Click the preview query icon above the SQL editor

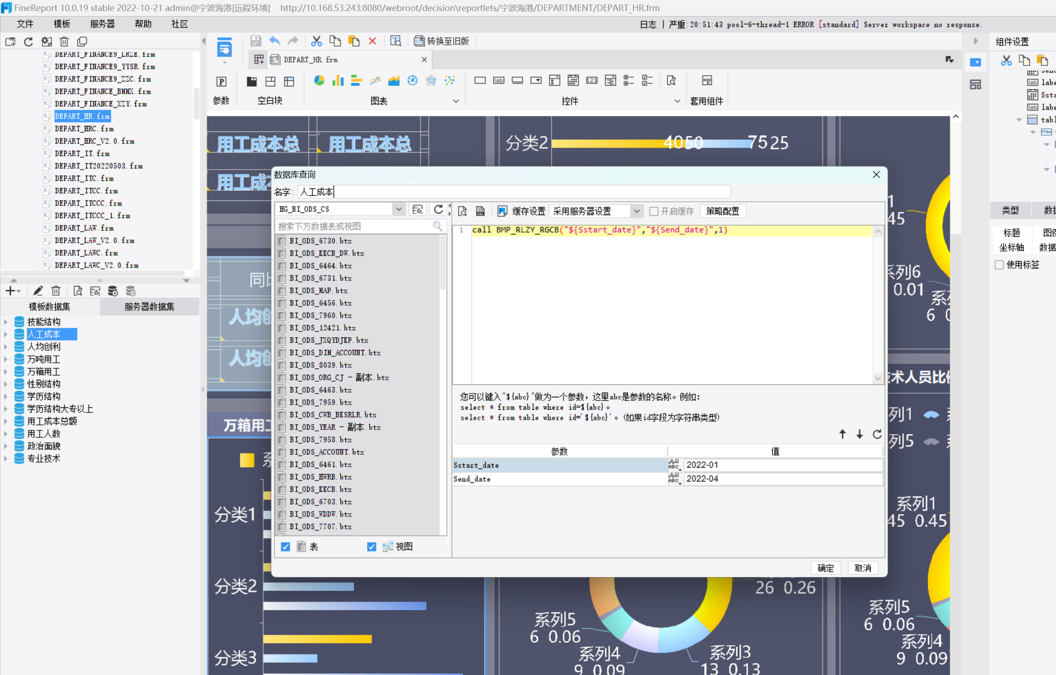pos(463,211)
